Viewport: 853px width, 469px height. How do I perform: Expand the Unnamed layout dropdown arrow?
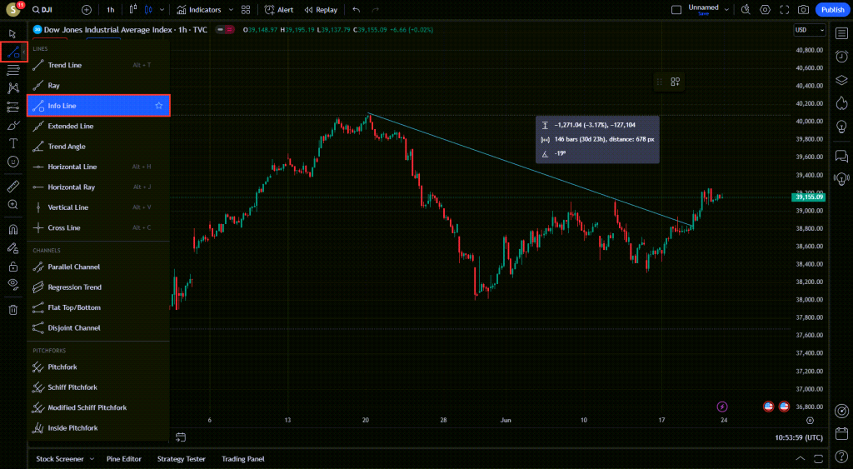(x=726, y=10)
